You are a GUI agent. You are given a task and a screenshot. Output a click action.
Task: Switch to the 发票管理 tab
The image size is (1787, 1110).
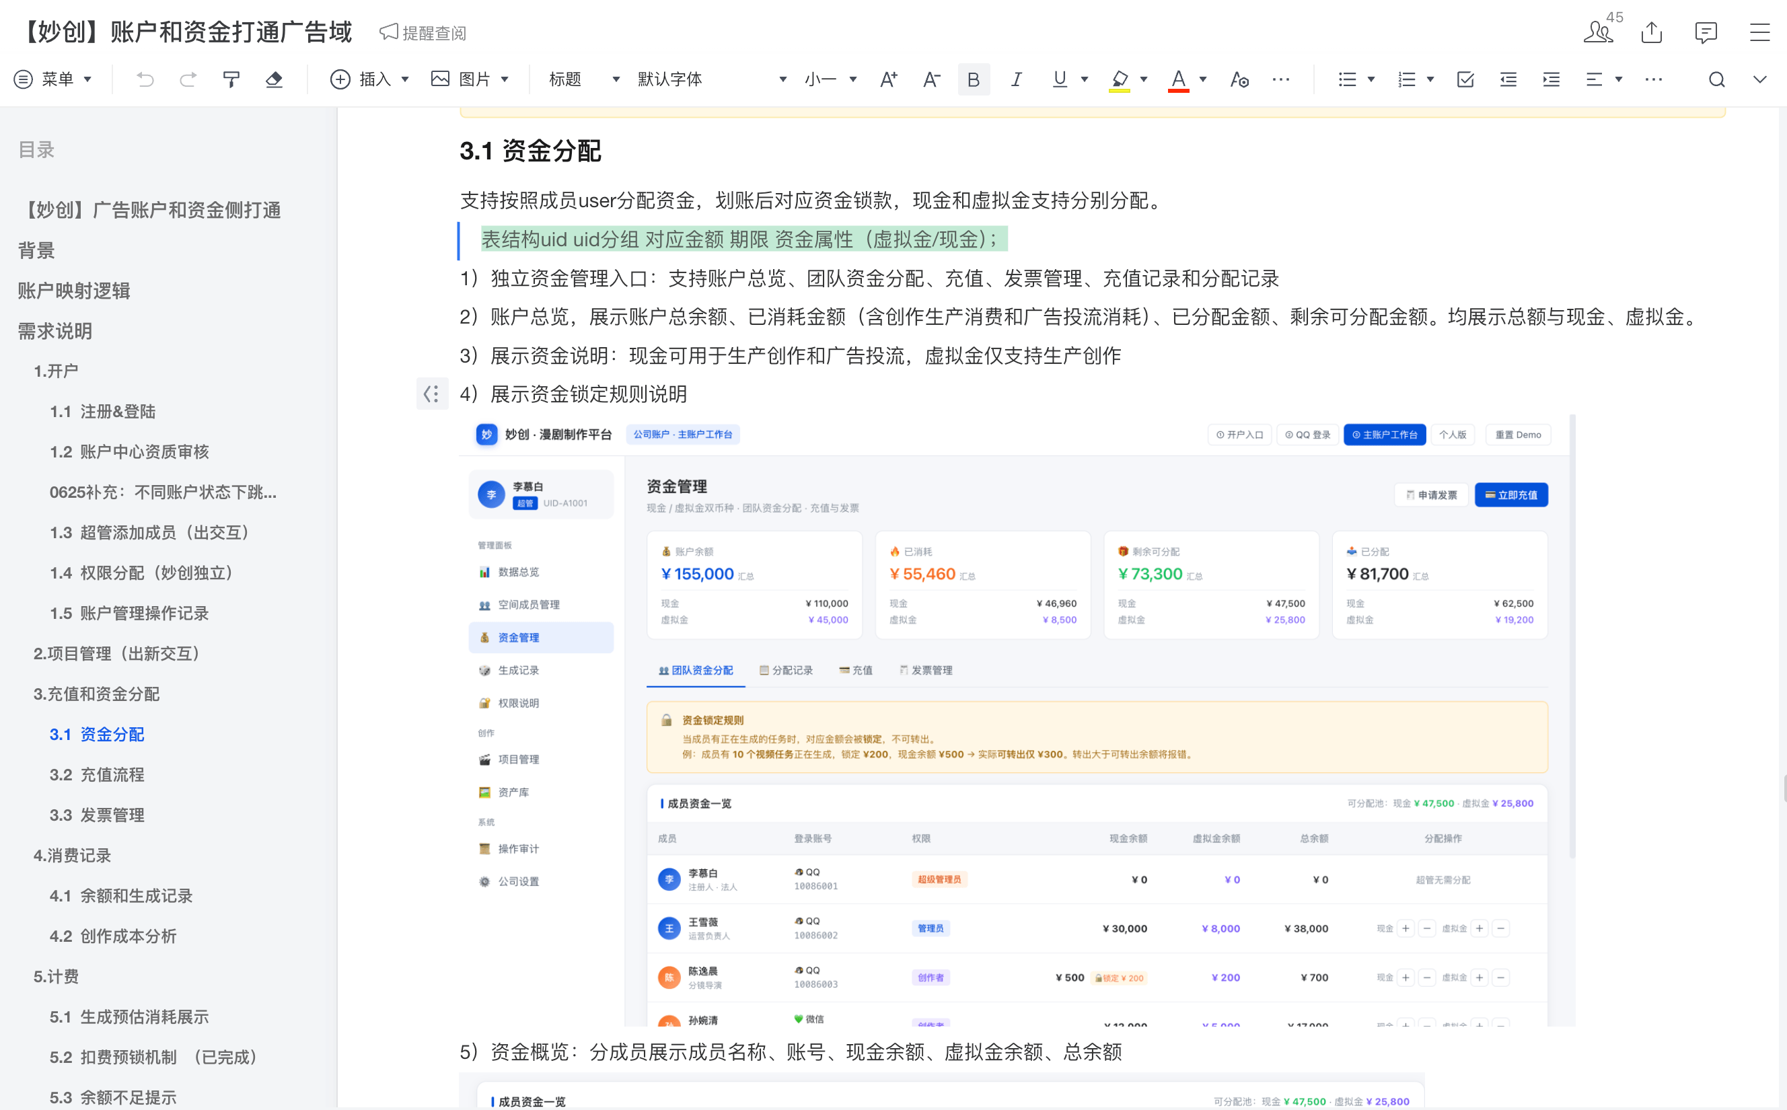[926, 670]
